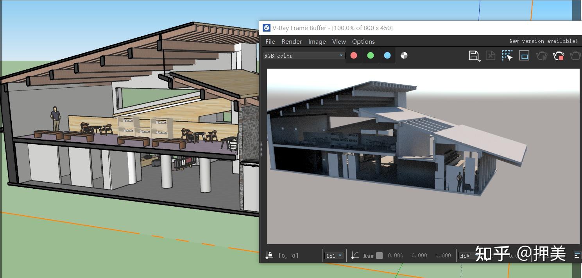Click the Start interactive render teapot
The height and width of the screenshot is (278, 582).
[x=542, y=56]
